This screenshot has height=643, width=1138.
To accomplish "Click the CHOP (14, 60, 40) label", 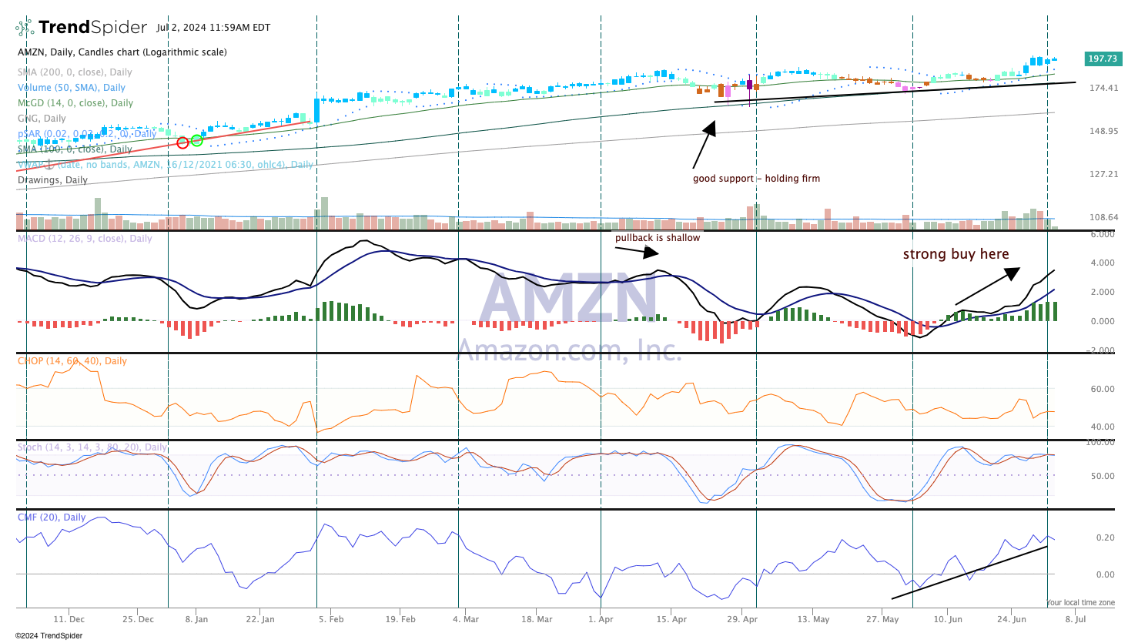I will [x=72, y=361].
